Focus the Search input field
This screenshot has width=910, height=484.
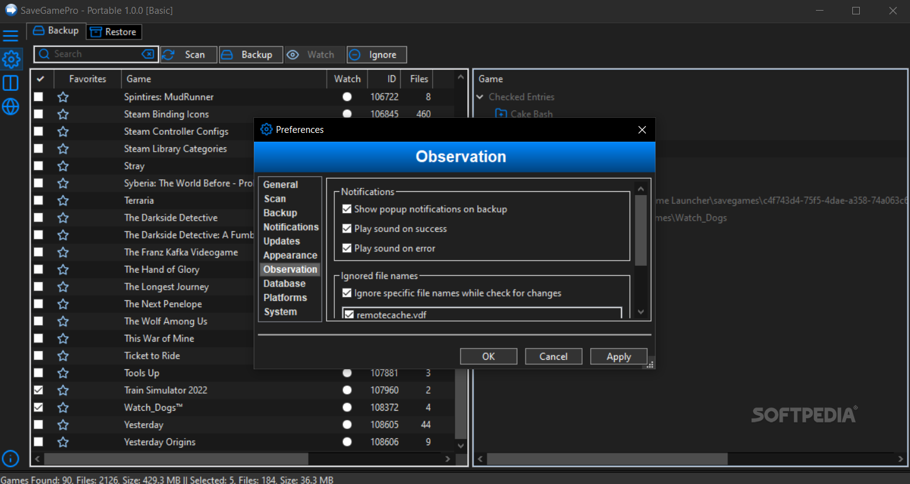(96, 55)
